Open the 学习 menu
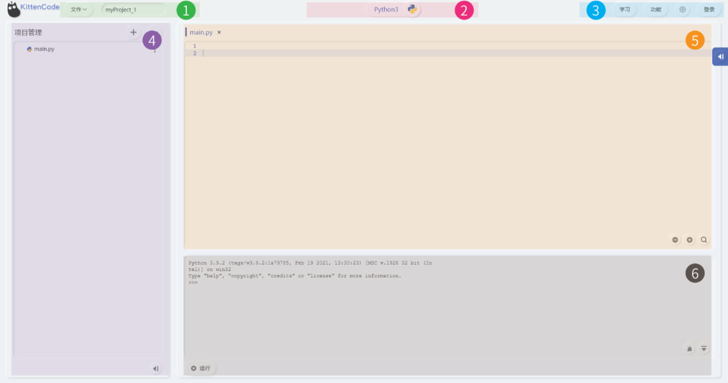The width and height of the screenshot is (728, 383). [625, 9]
